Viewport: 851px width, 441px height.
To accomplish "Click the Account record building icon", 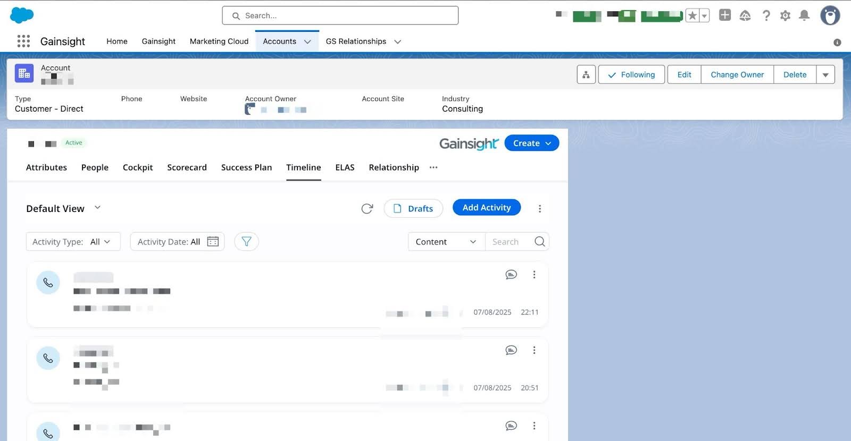I will coord(24,73).
